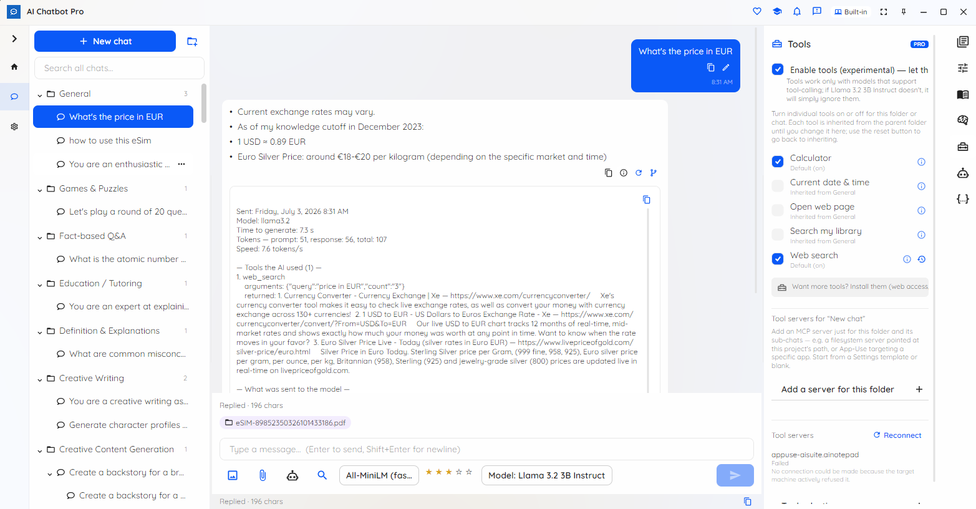Uncheck the Calculator tool
The width and height of the screenshot is (976, 509).
pyautogui.click(x=778, y=162)
